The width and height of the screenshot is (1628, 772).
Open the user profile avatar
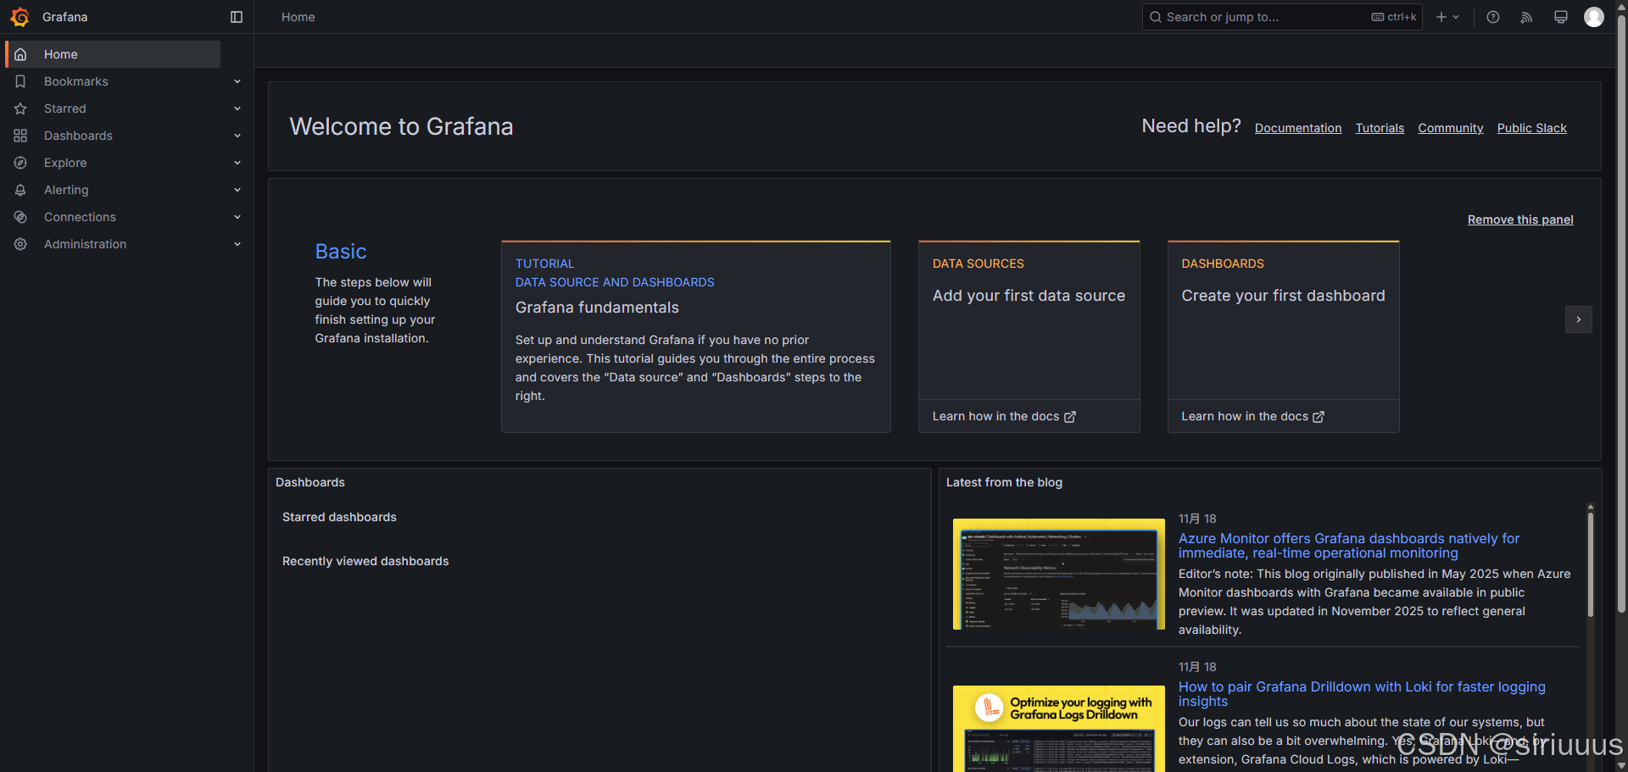click(1594, 17)
